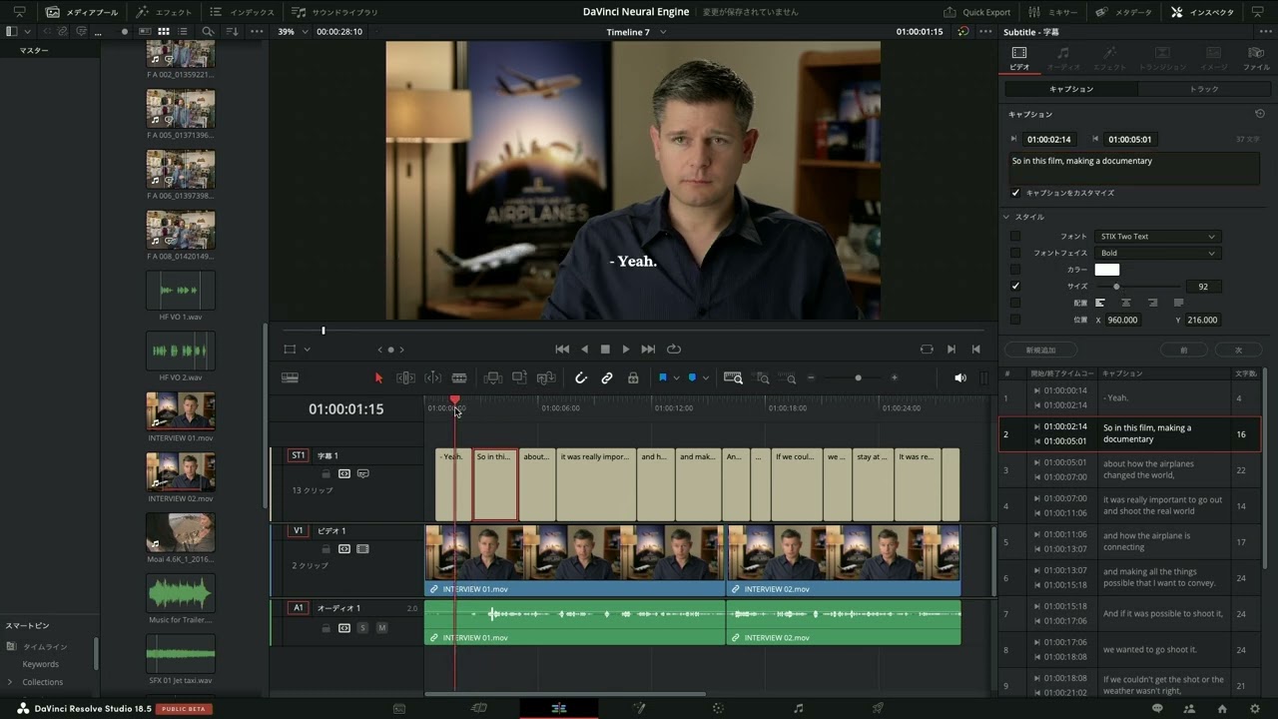The image size is (1278, 719).
Task: Toggle the linked selection chain icon
Action: (607, 378)
